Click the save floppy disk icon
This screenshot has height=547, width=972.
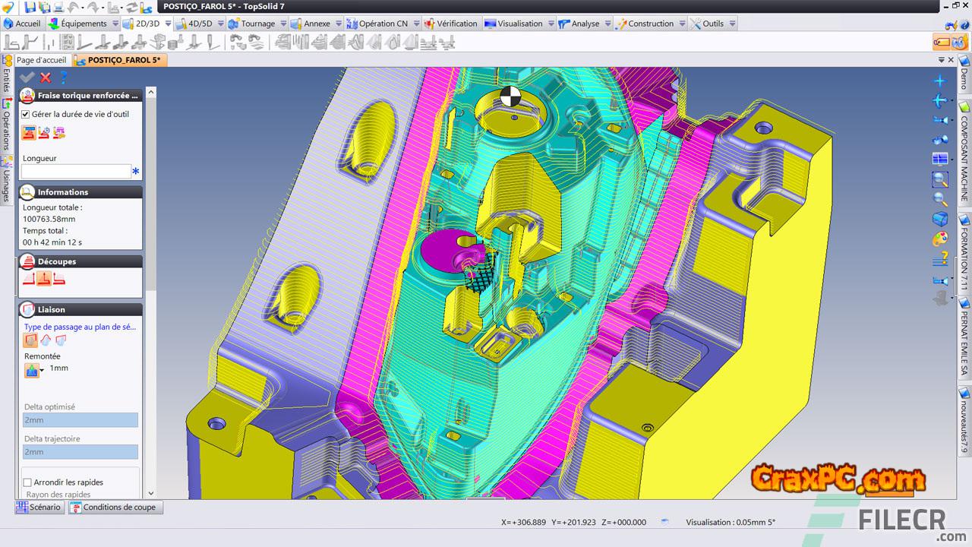30,7
